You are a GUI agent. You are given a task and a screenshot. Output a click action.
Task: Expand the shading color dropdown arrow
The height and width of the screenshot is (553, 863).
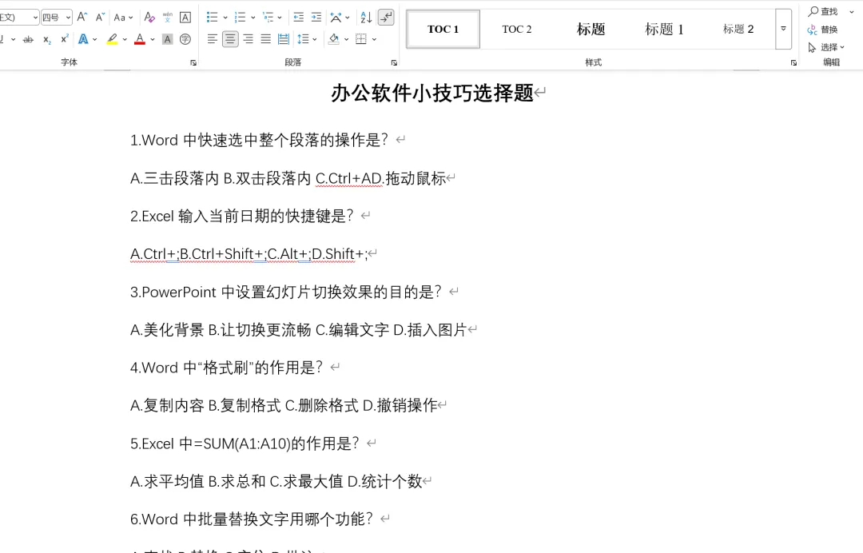(346, 39)
